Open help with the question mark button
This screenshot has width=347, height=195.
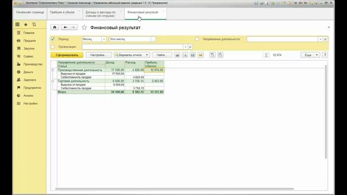pyautogui.click(x=325, y=55)
